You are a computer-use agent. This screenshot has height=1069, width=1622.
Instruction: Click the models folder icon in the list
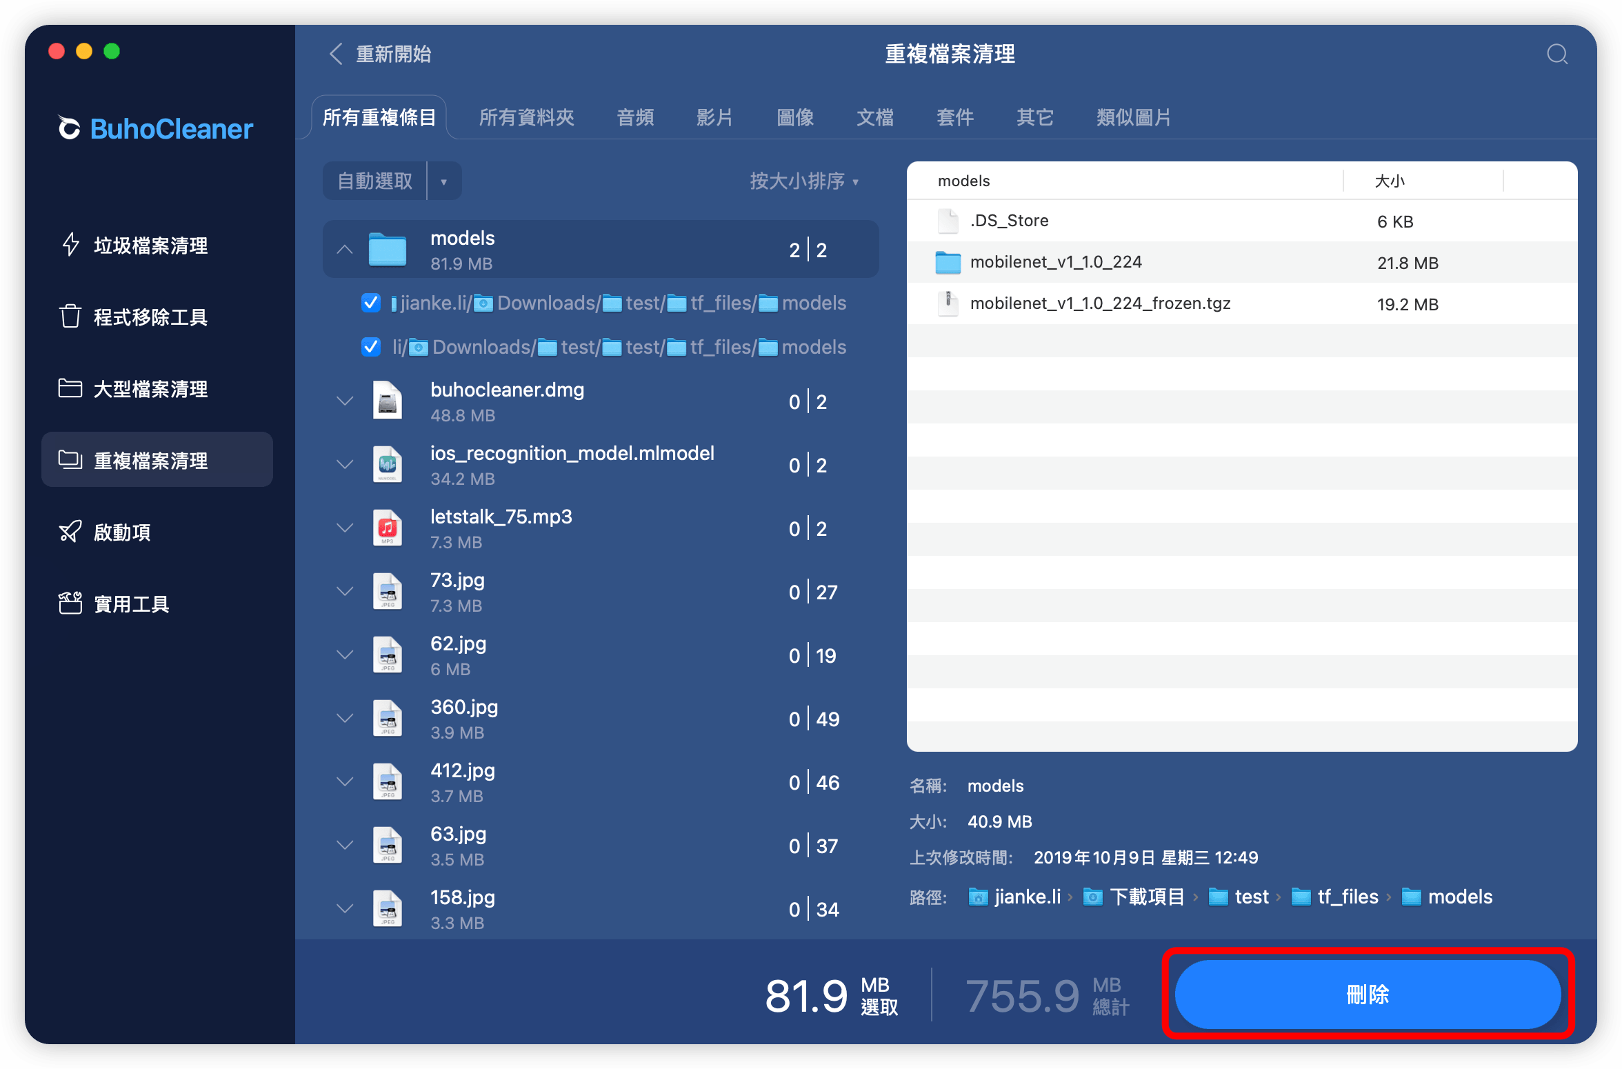(388, 250)
